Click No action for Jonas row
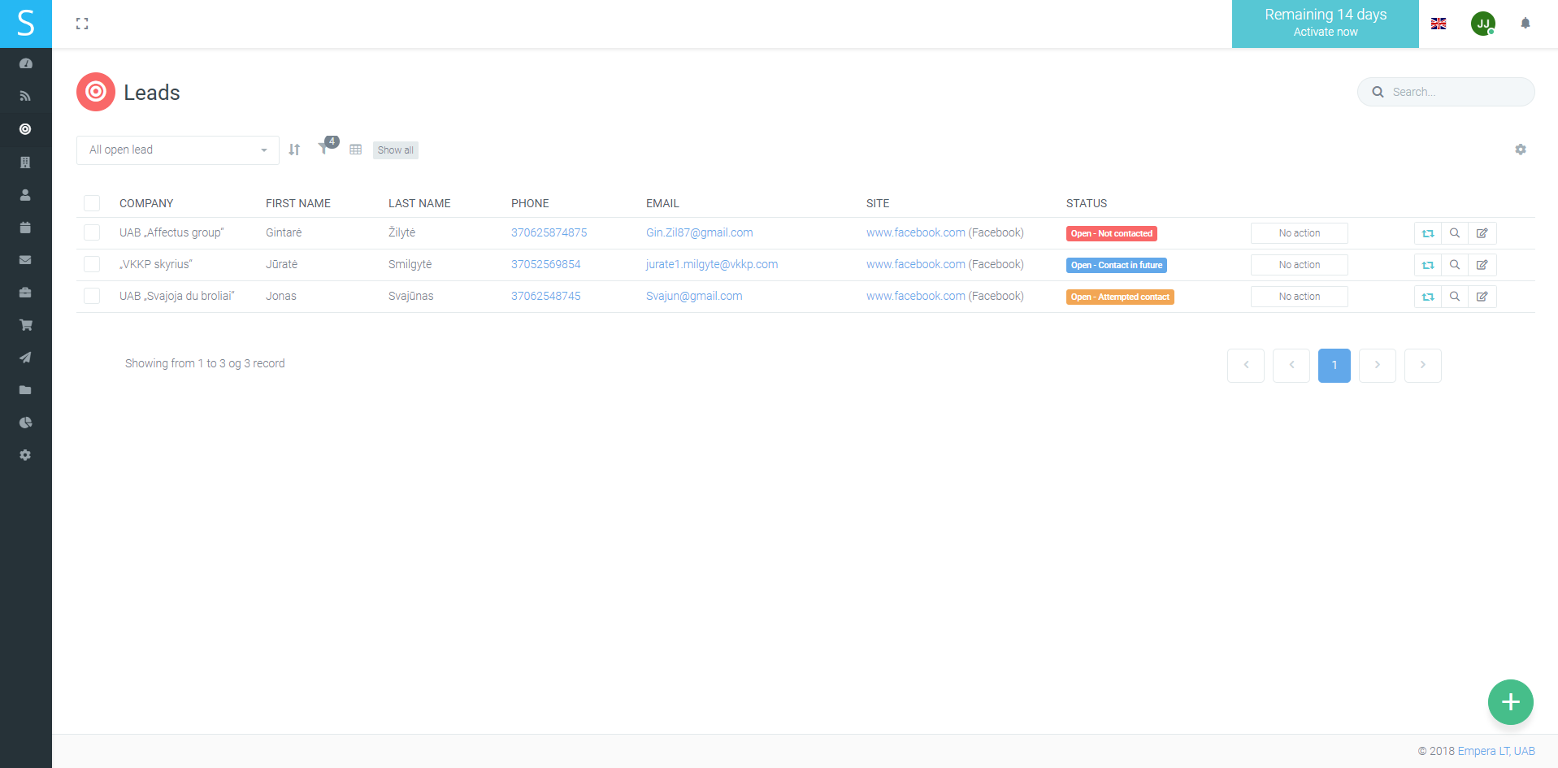 pos(1299,297)
